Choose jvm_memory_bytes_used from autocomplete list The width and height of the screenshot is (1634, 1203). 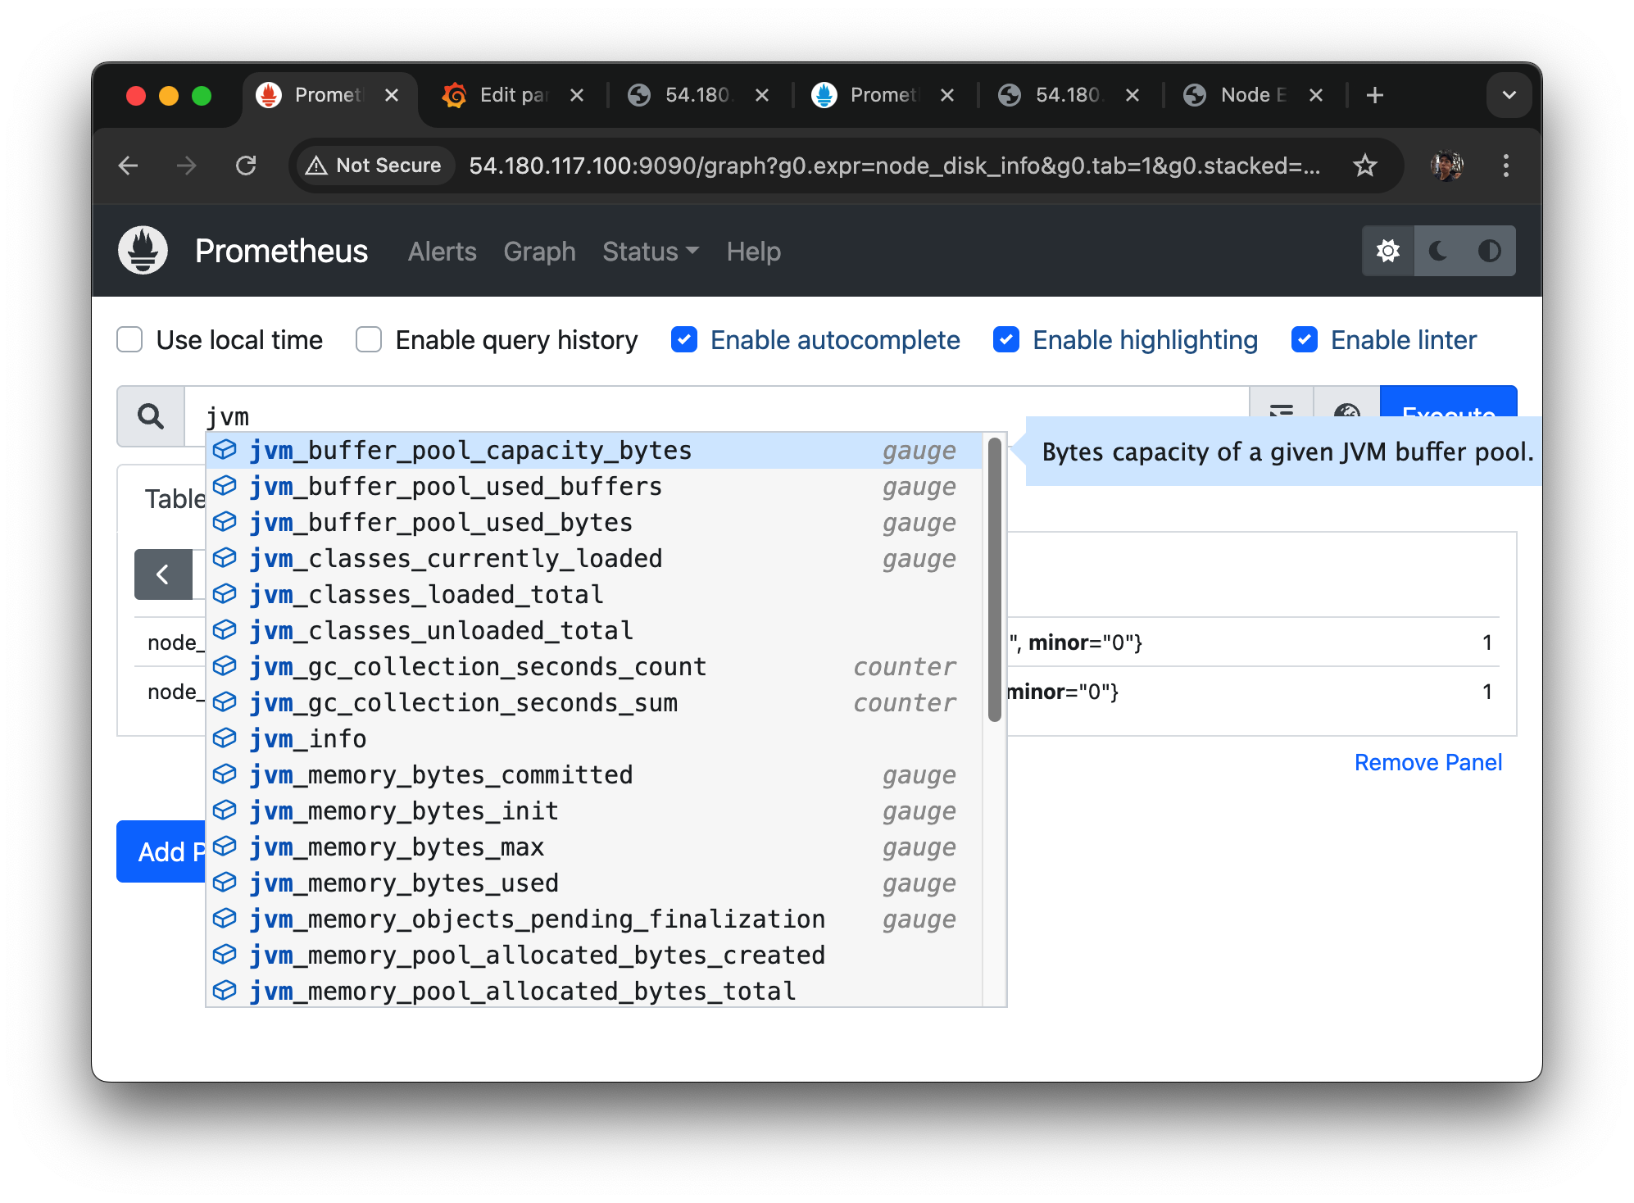404,883
